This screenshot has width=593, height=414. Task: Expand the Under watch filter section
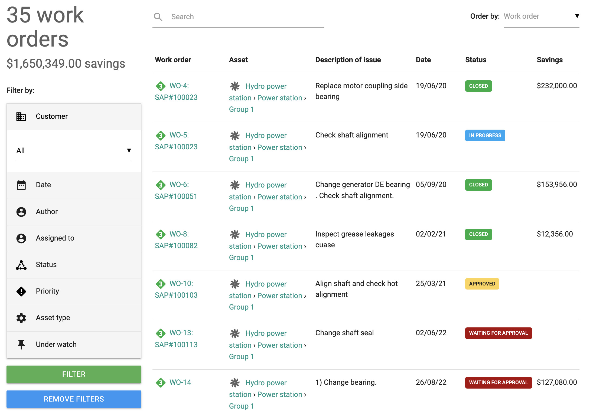74,344
